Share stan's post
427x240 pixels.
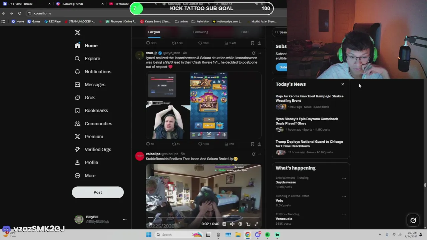point(259,144)
